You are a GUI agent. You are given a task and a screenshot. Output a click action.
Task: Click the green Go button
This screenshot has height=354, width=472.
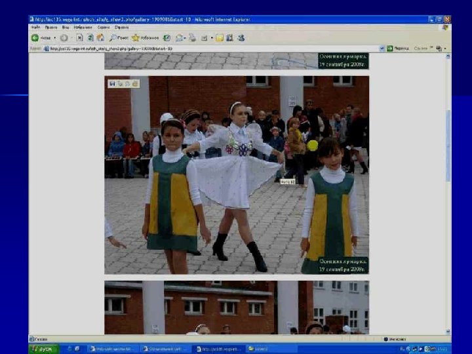pos(398,49)
